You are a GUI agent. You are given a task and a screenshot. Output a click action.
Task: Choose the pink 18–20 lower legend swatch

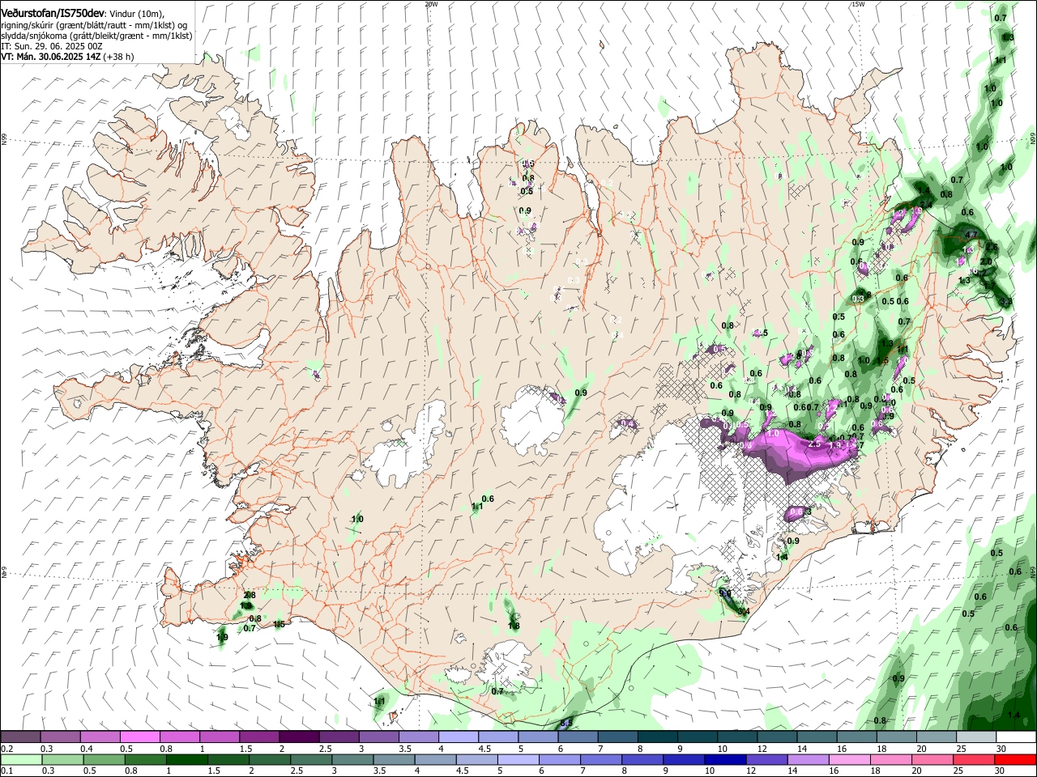point(891,759)
